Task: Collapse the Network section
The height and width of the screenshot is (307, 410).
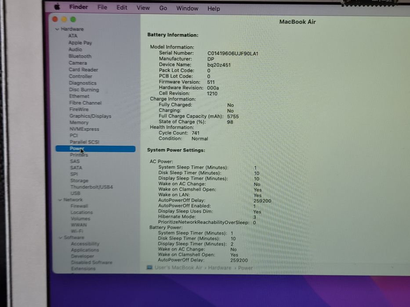Action: click(x=60, y=200)
